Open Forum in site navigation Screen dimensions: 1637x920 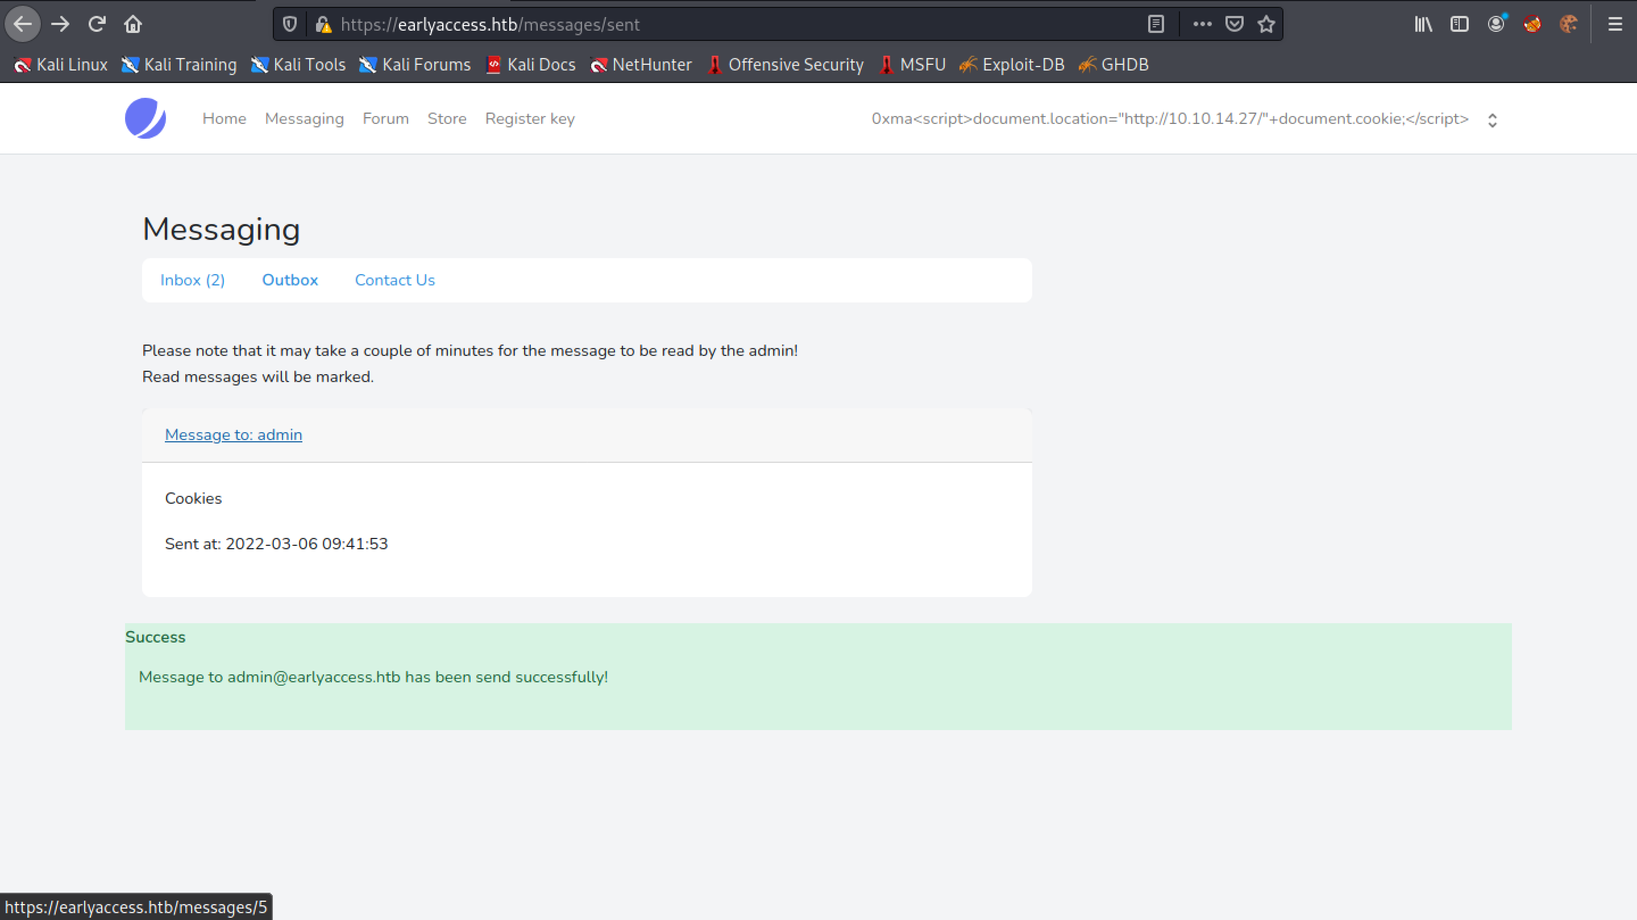click(x=386, y=119)
